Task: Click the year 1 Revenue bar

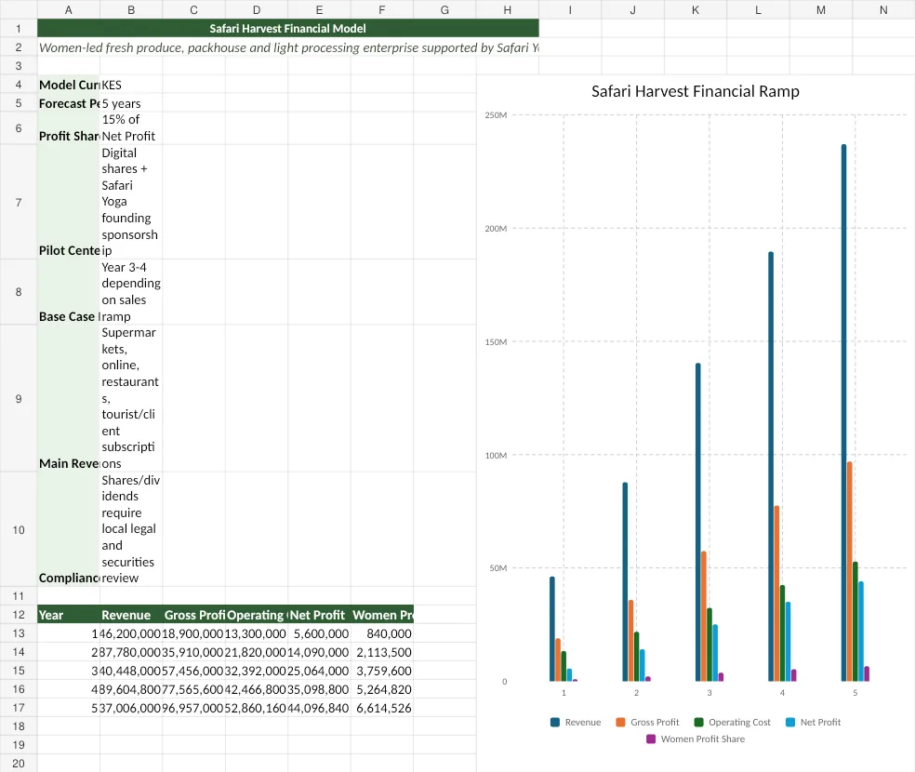Action: tap(552, 629)
